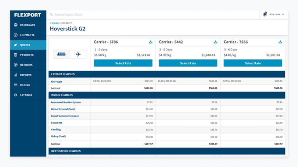Click the $4.99/kg rate

point(165,55)
